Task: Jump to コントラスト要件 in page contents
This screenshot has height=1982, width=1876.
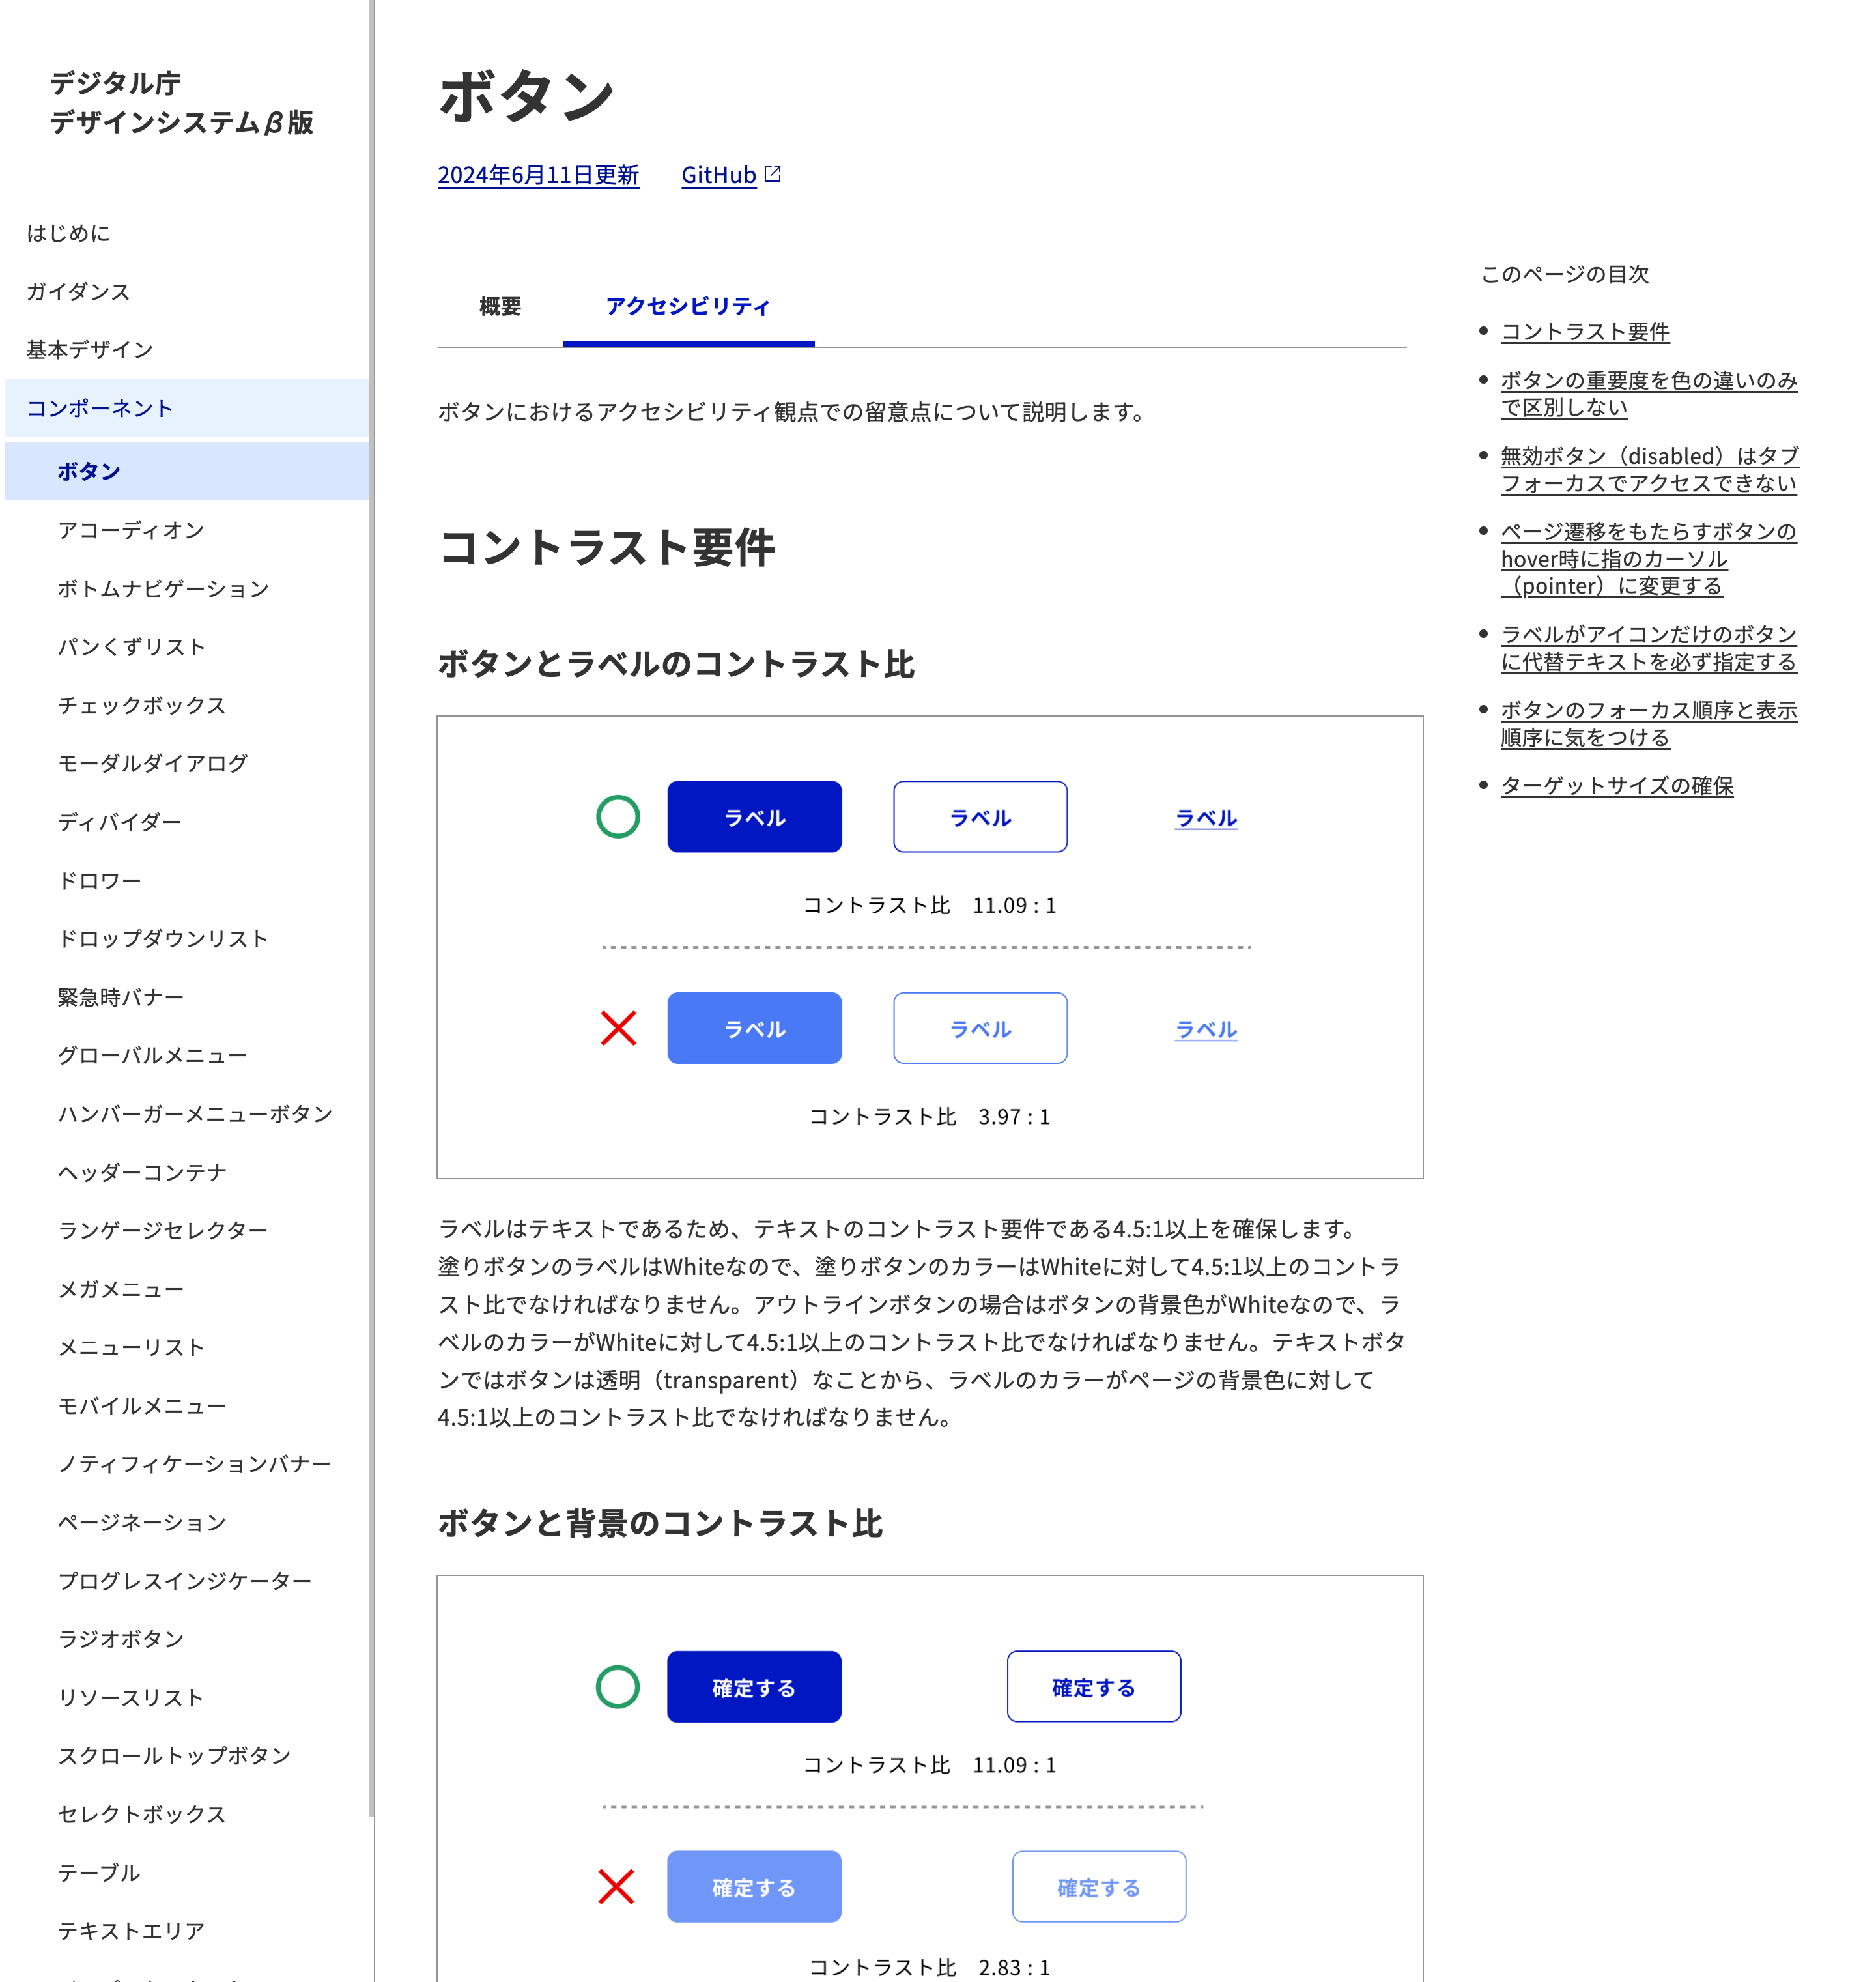Action: point(1585,331)
